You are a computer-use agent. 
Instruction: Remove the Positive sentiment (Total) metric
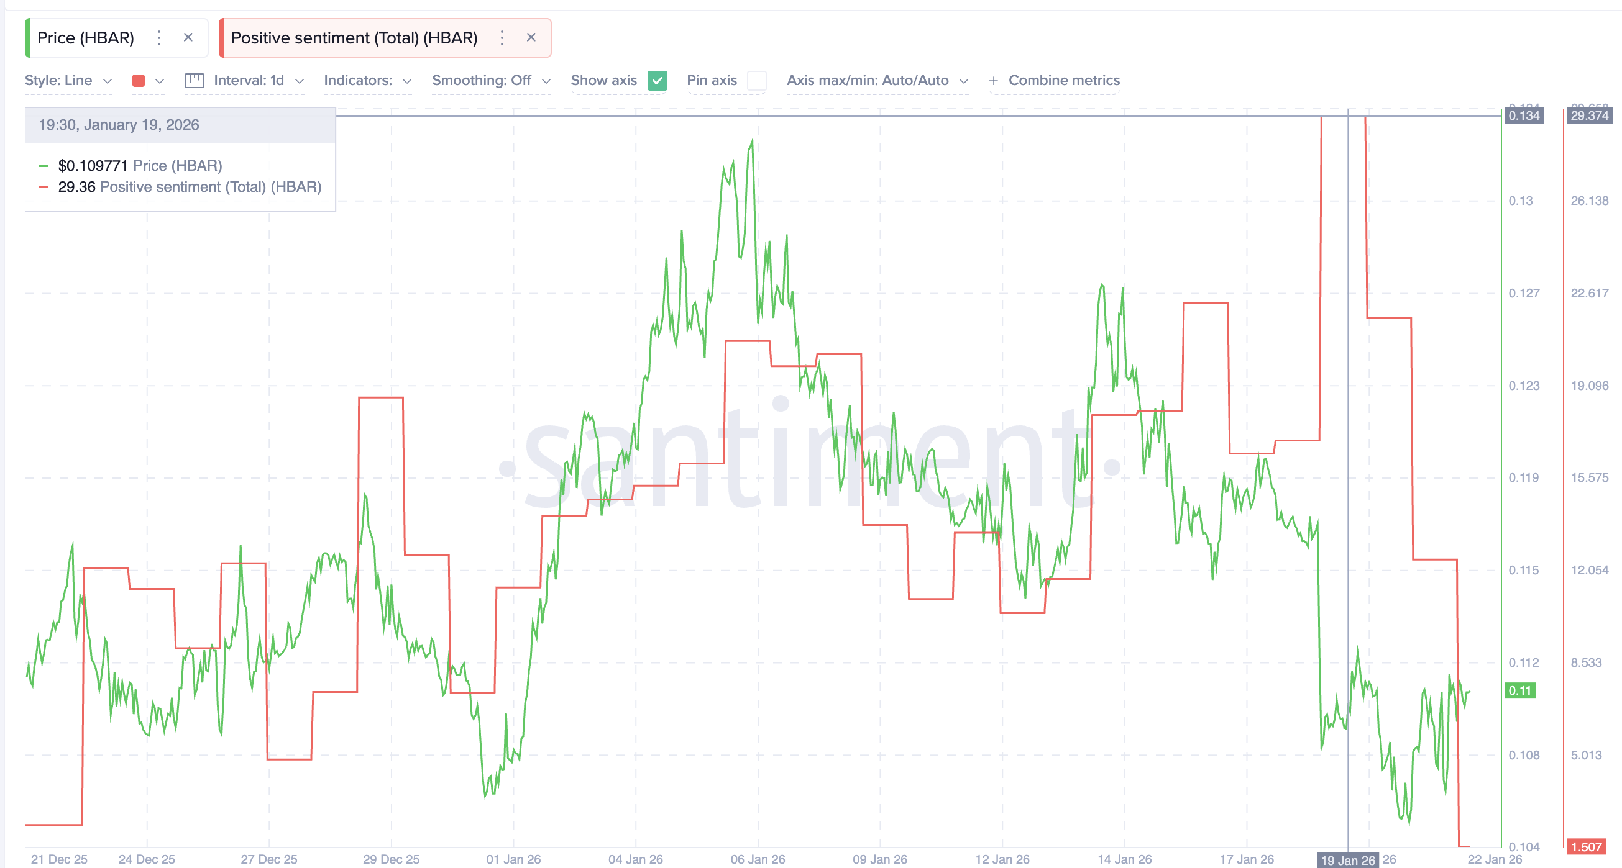(x=531, y=38)
